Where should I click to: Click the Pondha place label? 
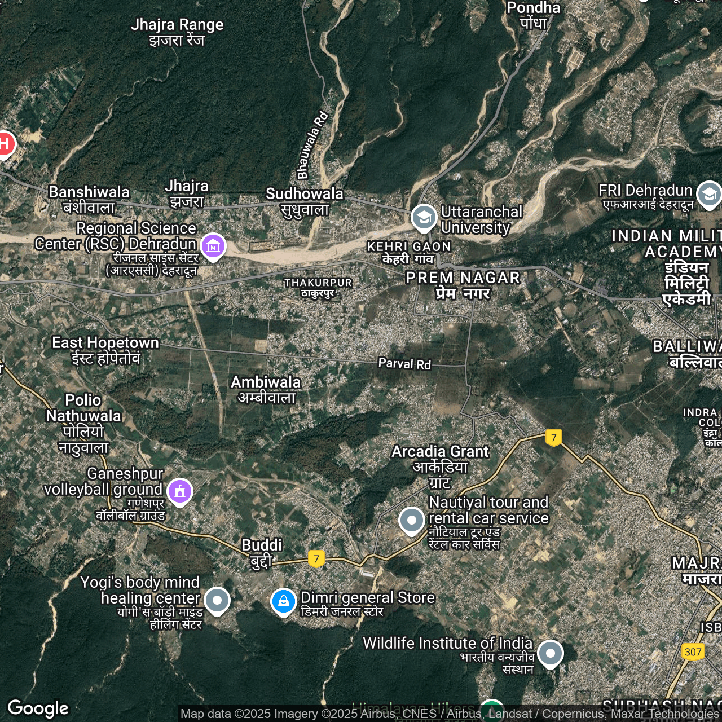(x=534, y=15)
